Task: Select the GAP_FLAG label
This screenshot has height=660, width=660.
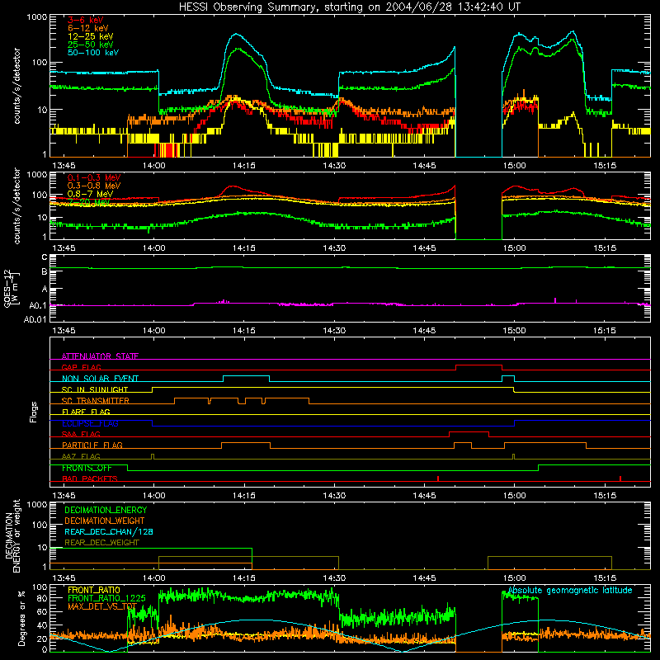Action: point(81,367)
